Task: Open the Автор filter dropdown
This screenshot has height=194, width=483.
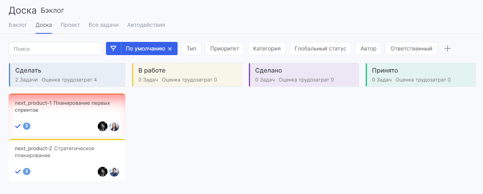Action: click(368, 48)
